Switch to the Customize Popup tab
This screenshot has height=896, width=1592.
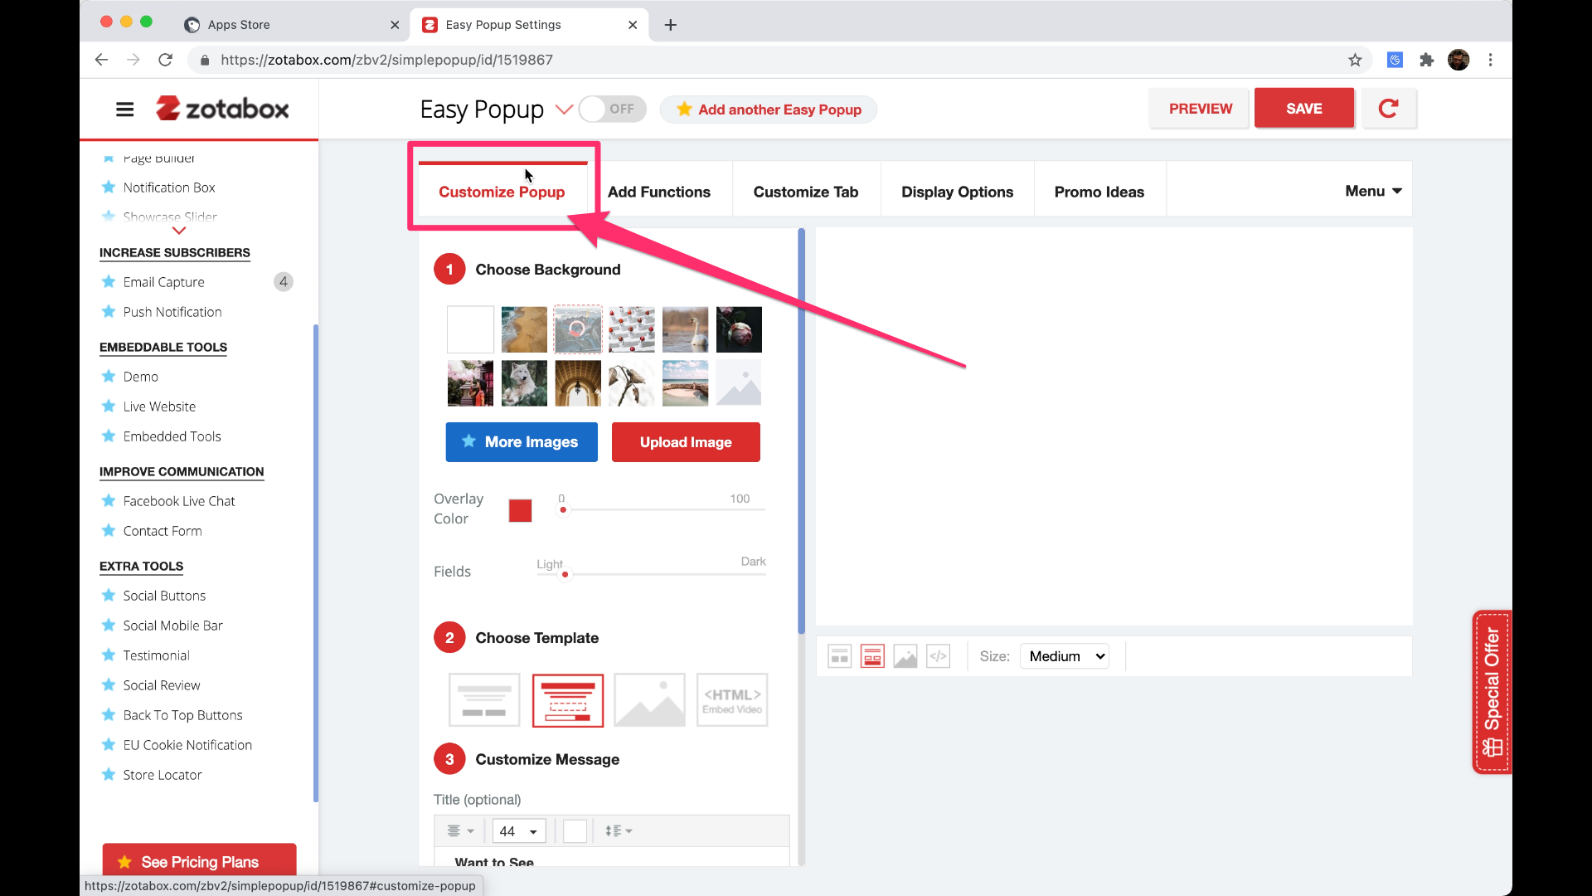[502, 192]
